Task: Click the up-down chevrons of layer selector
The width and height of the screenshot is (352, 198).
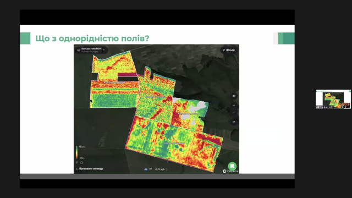Action: coord(104,50)
